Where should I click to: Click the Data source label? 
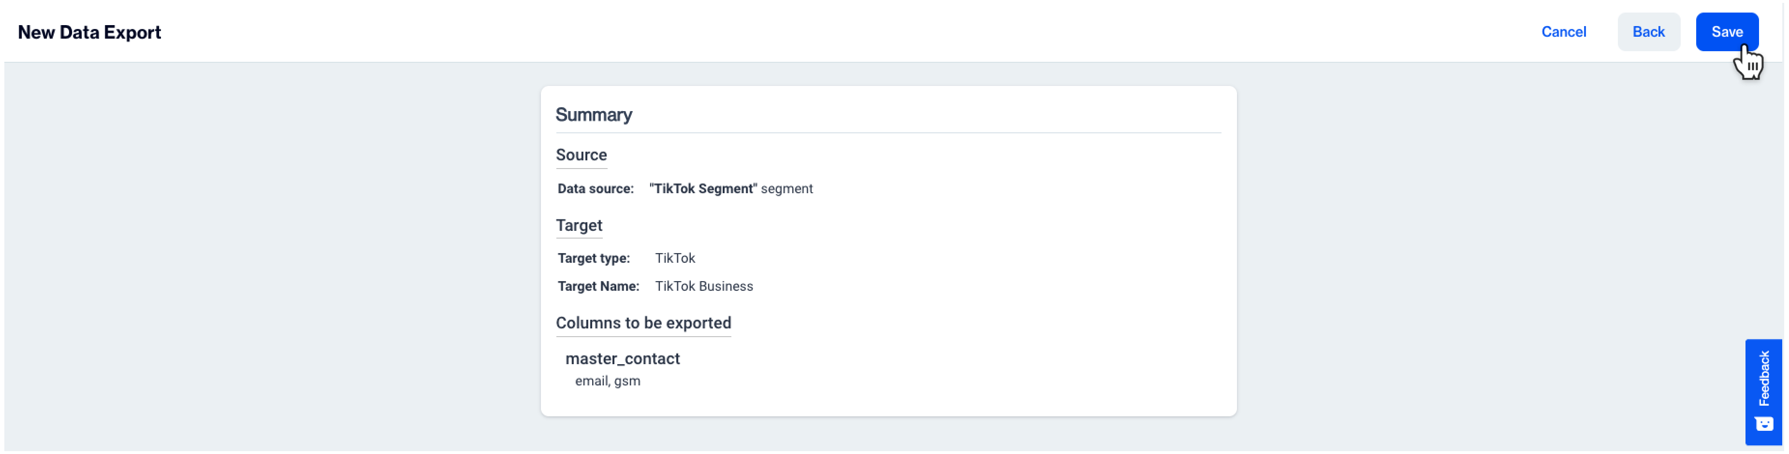(596, 189)
